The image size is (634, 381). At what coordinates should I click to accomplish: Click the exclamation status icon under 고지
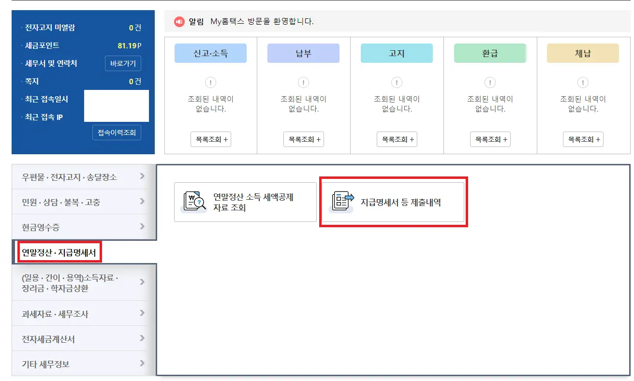click(397, 82)
